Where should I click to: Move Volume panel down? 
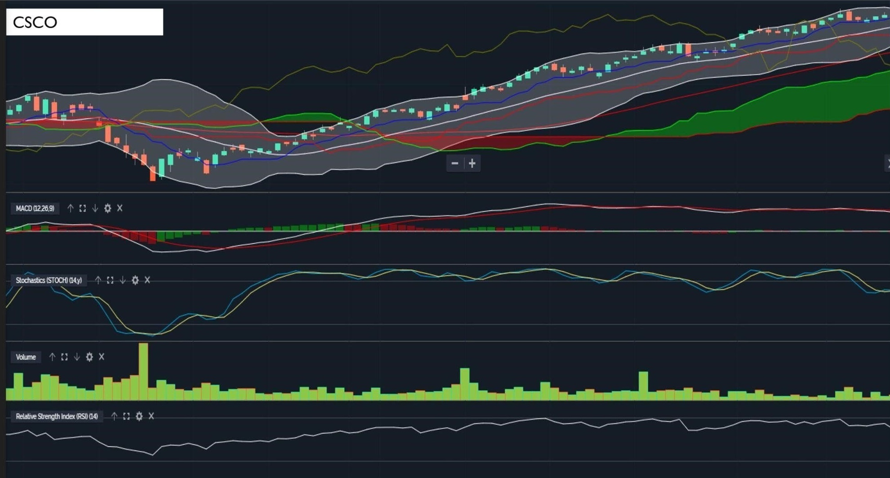tap(77, 357)
